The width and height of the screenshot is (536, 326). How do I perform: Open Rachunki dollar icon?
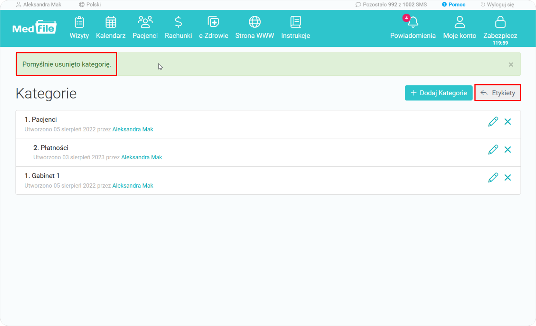[x=178, y=22]
